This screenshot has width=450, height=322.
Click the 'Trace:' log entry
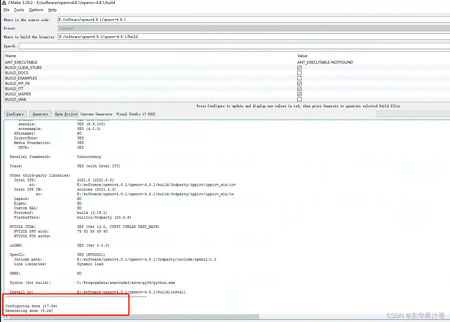pos(16,166)
